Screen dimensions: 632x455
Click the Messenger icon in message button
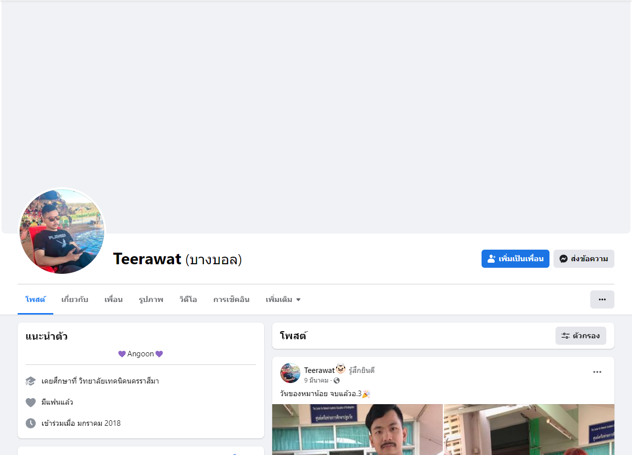564,259
